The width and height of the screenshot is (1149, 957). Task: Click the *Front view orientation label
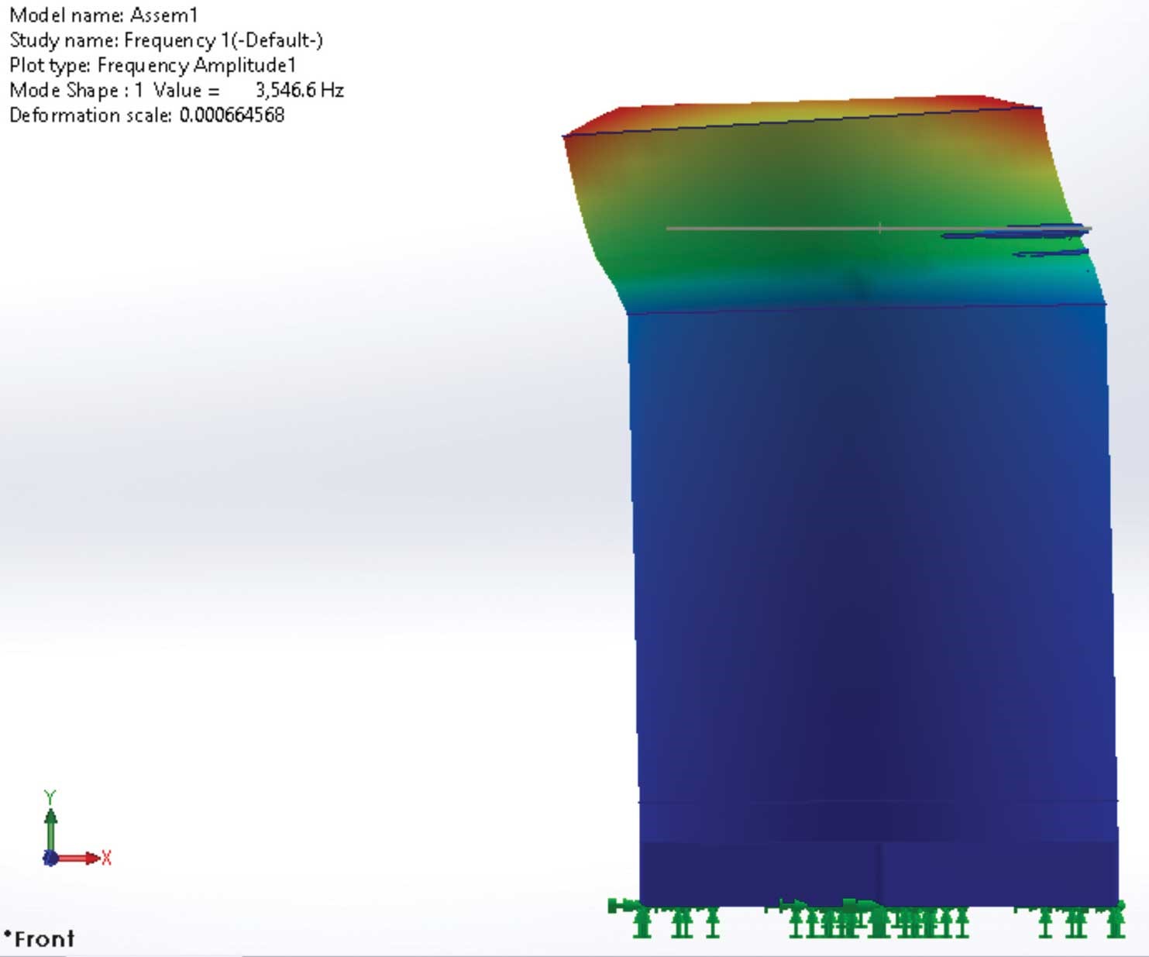[40, 939]
